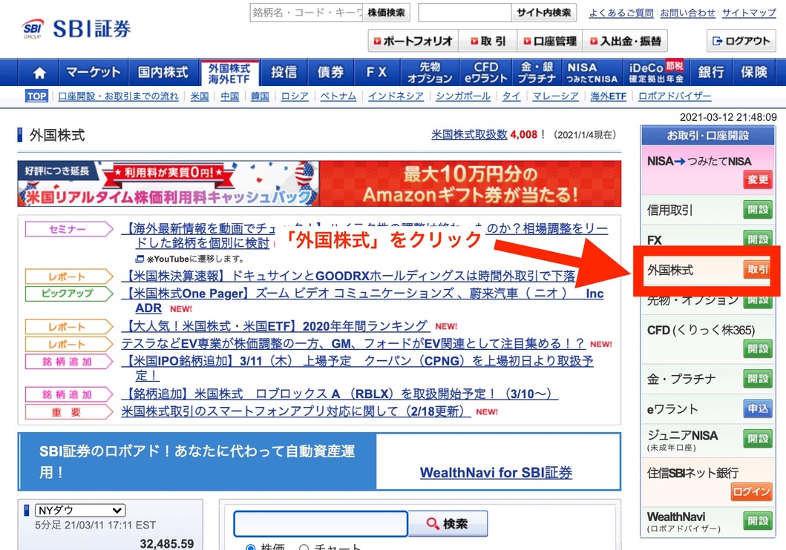Open the 入出金・振替 button
786x550 pixels.
pos(625,41)
